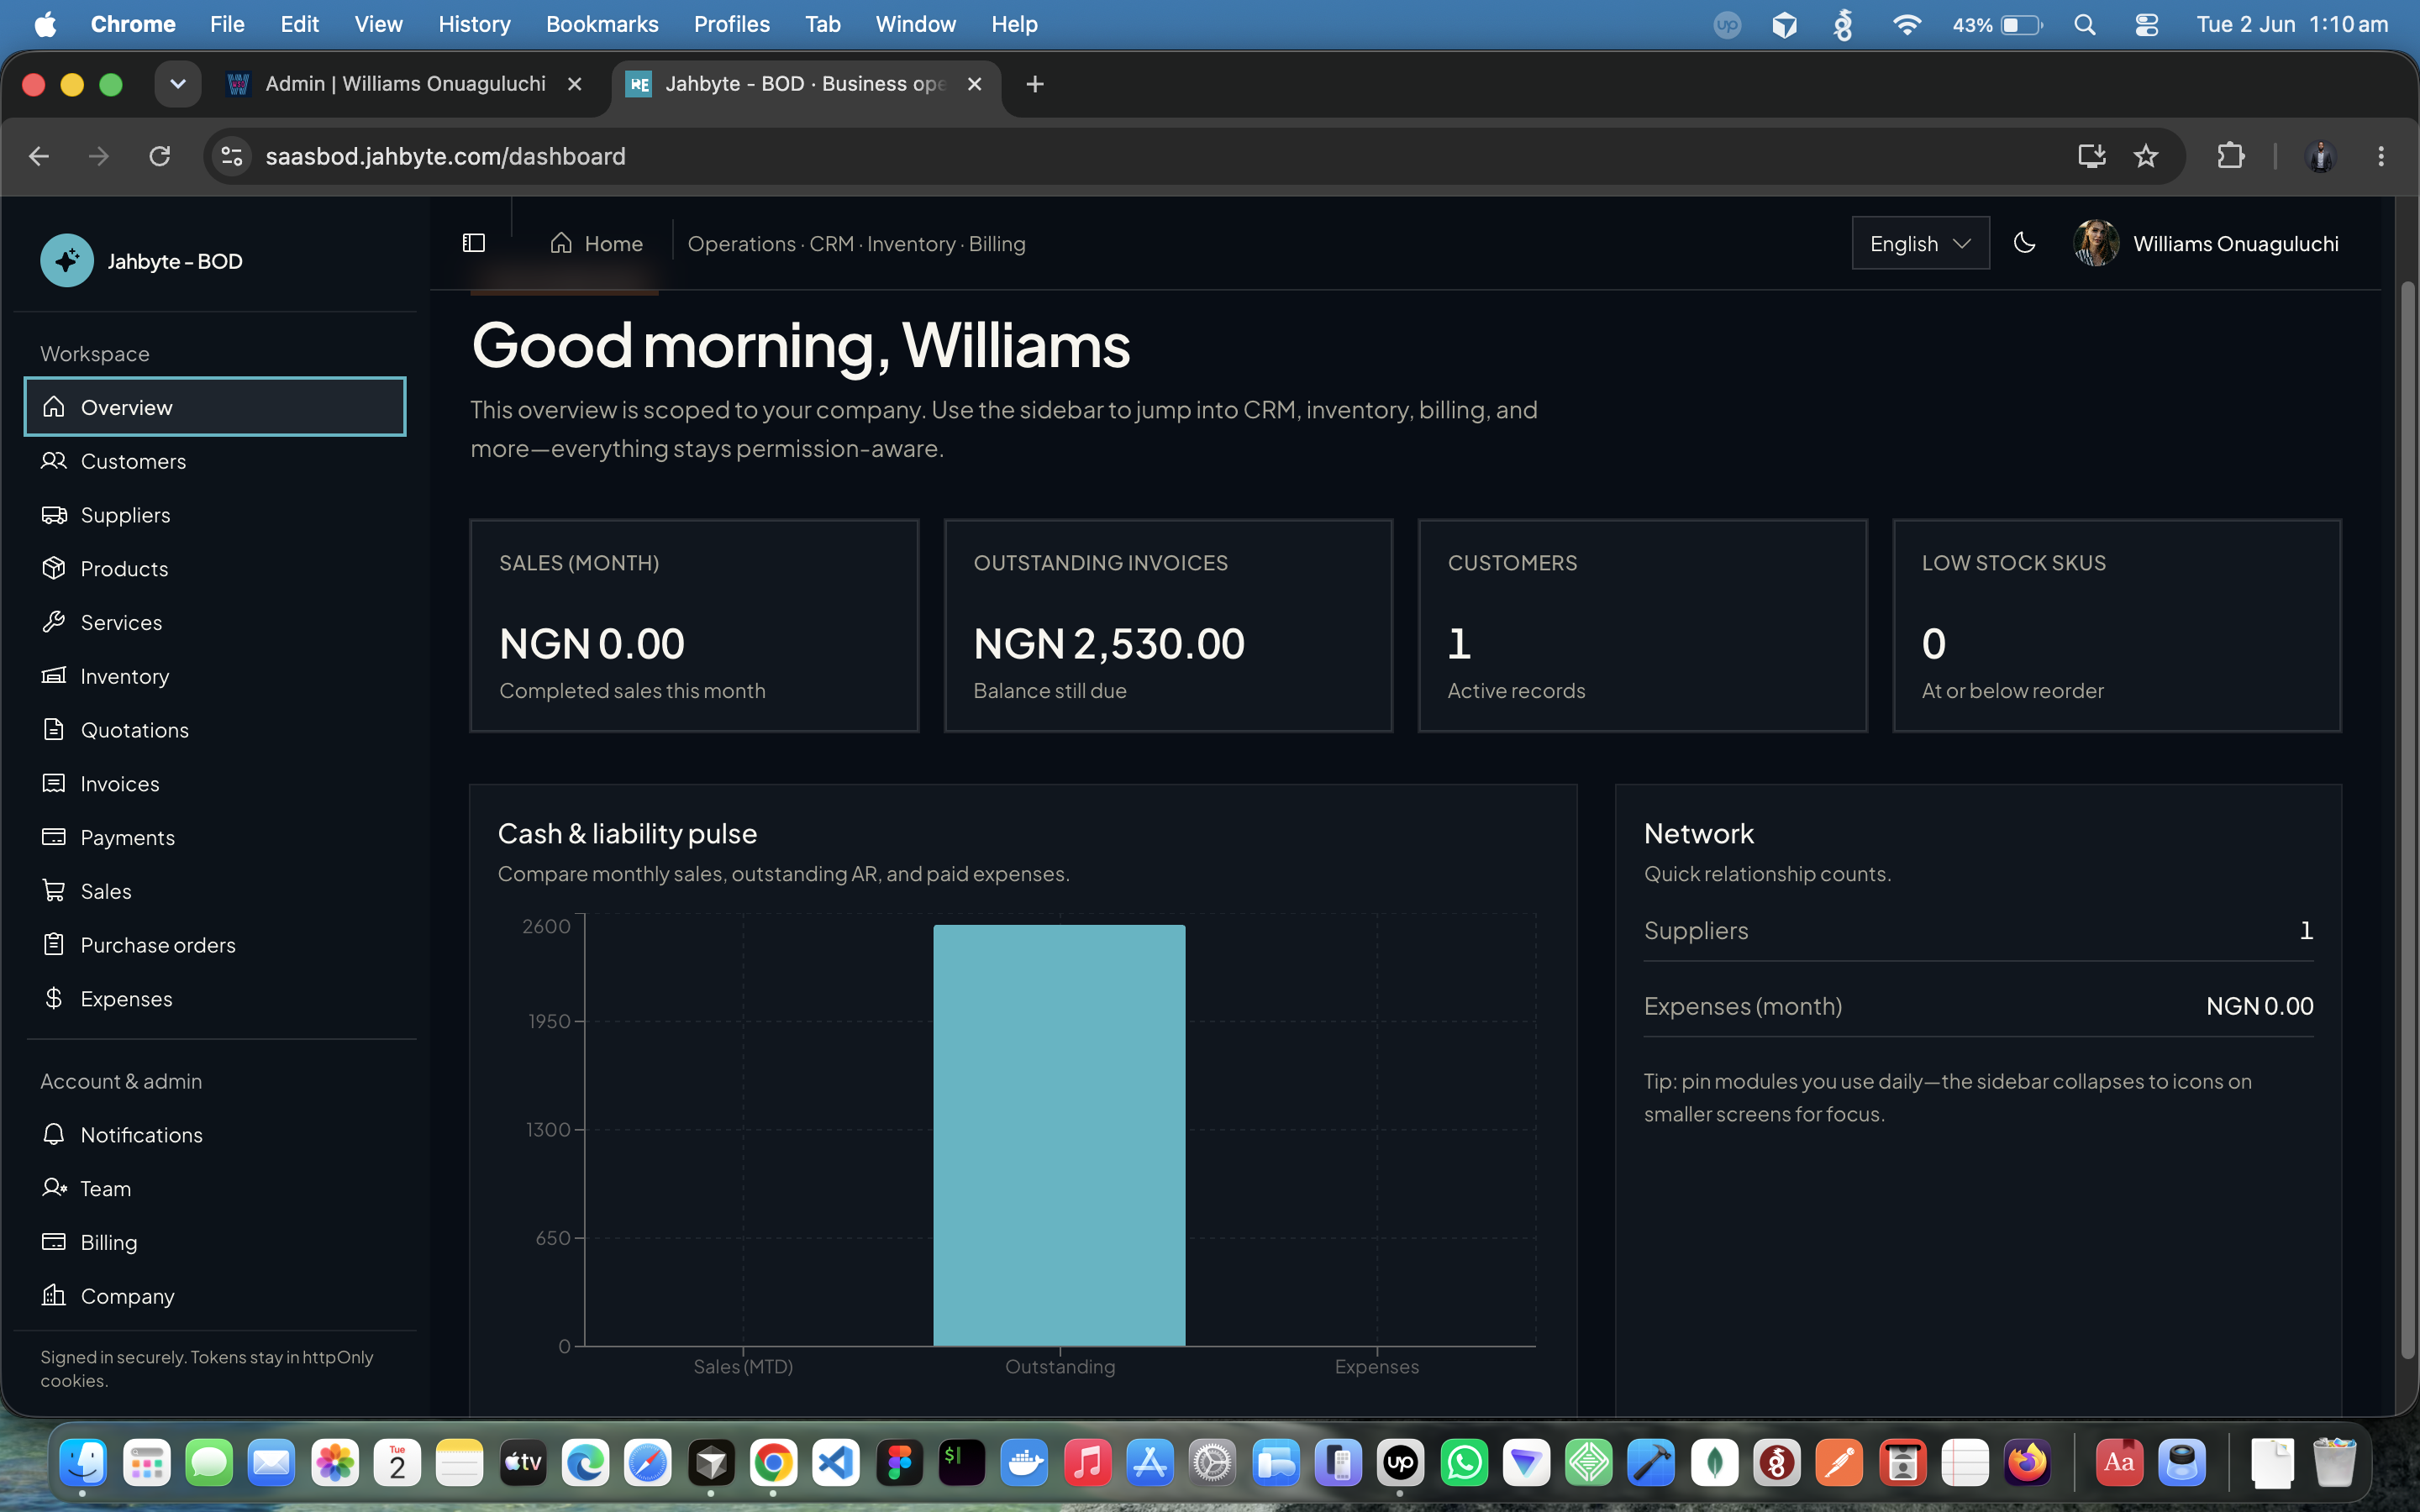Screen dimensions: 2420x1512
Task: Click the Outstanding Invoices stat card
Action: coord(1168,625)
